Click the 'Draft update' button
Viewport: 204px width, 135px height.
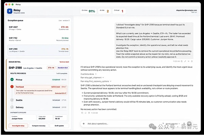pyautogui.click(x=59, y=126)
